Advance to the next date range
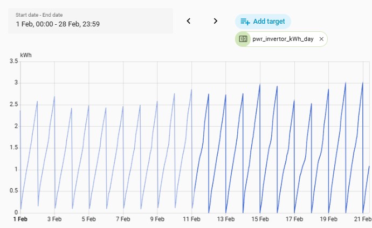372x228 pixels. 216,21
